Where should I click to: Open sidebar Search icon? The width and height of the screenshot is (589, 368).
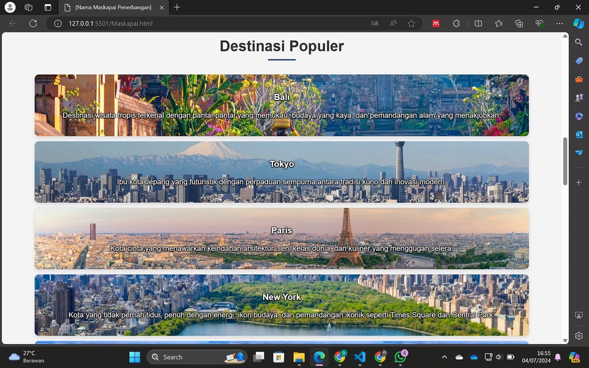tap(579, 42)
